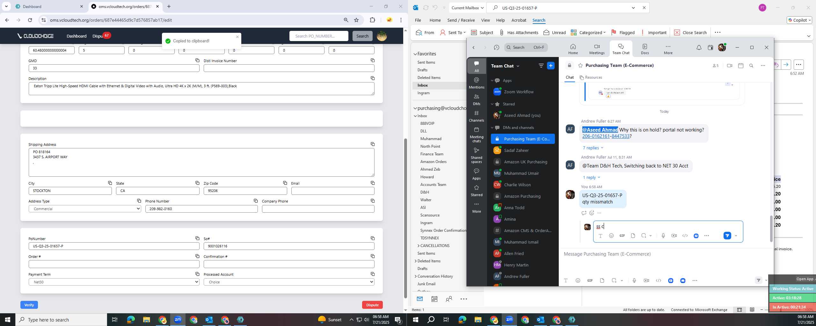Open DMs in Zoom sidebar
The image size is (816, 326).
(x=477, y=99)
